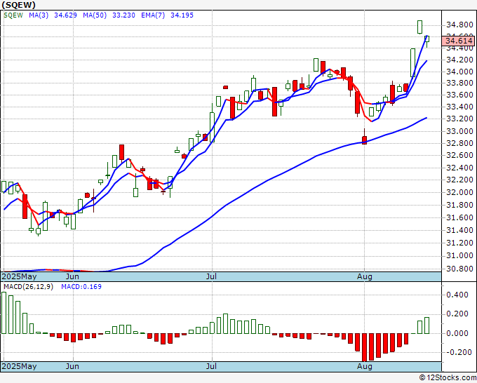Click the MA(3) value 34.629

(x=65, y=15)
